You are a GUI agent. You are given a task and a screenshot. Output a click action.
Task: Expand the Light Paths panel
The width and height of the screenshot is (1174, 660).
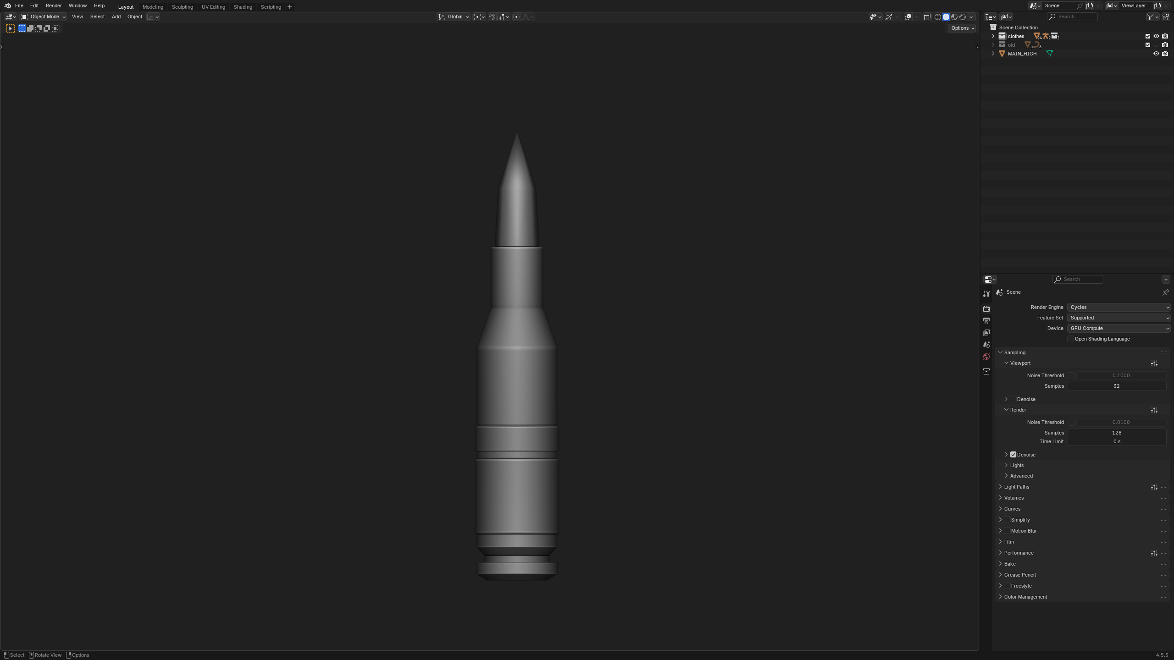point(1016,487)
